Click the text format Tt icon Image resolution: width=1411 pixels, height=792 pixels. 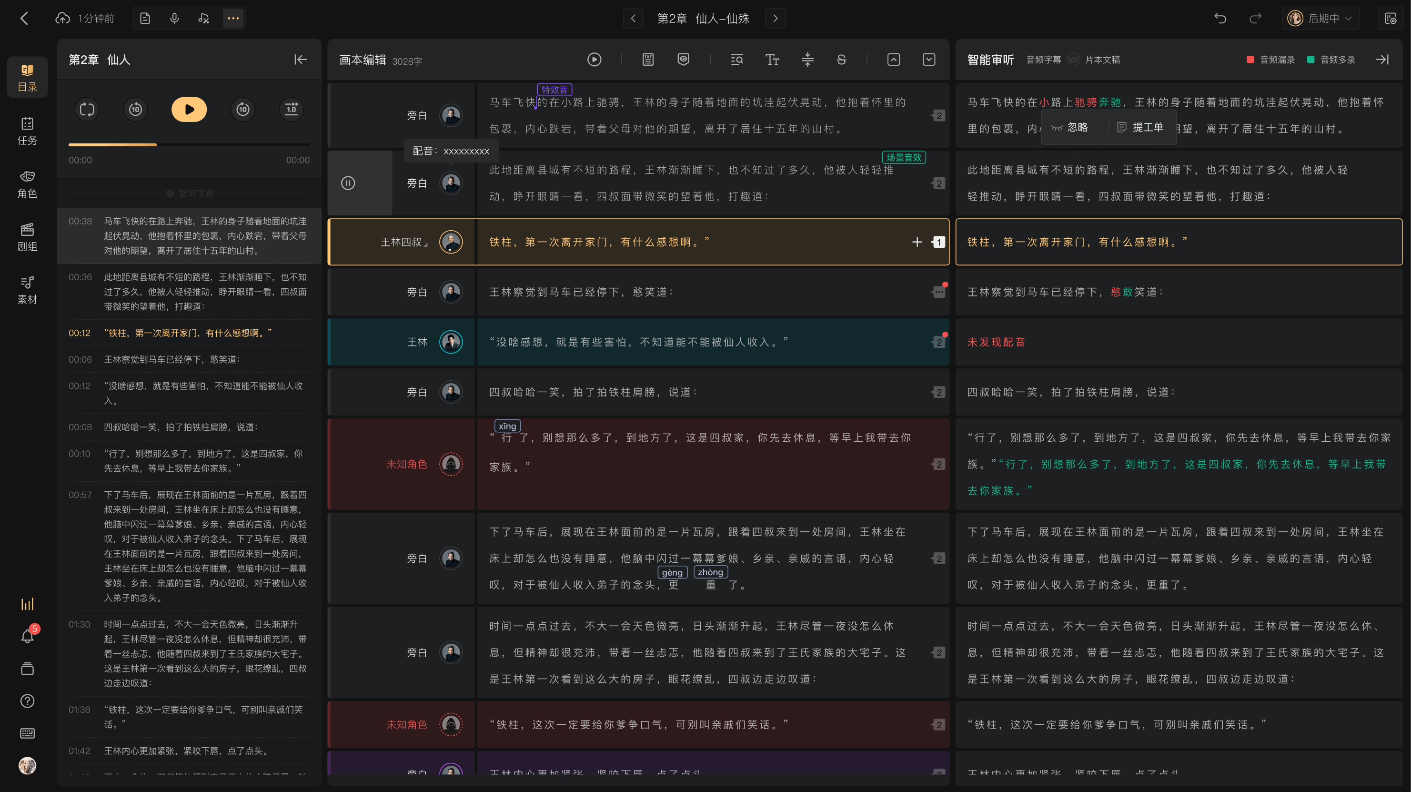tap(772, 59)
